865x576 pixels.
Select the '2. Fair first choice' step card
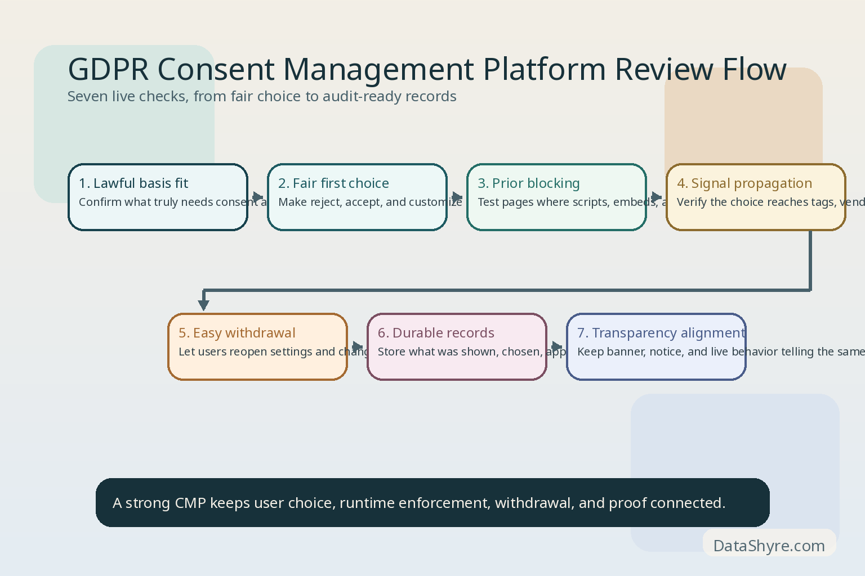(357, 197)
